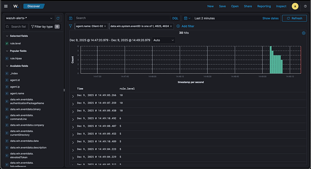The image size is (311, 169).
Task: Click the Search field names box
Action: click(16, 26)
